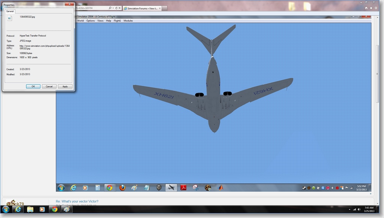Screen dimensions: 384x218
Task: Open the Start menu on the black desktop taskbar
Action: coord(6,209)
